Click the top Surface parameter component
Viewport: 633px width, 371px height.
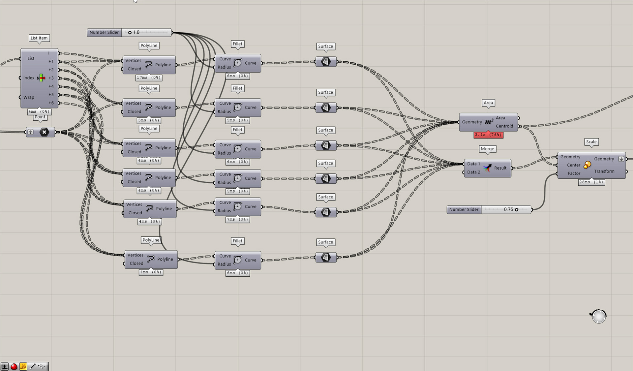point(326,62)
